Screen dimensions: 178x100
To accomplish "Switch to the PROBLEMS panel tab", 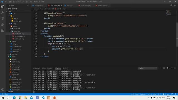I will pos(36,68).
